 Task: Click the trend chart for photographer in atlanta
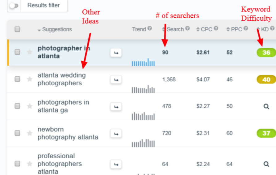143,62
